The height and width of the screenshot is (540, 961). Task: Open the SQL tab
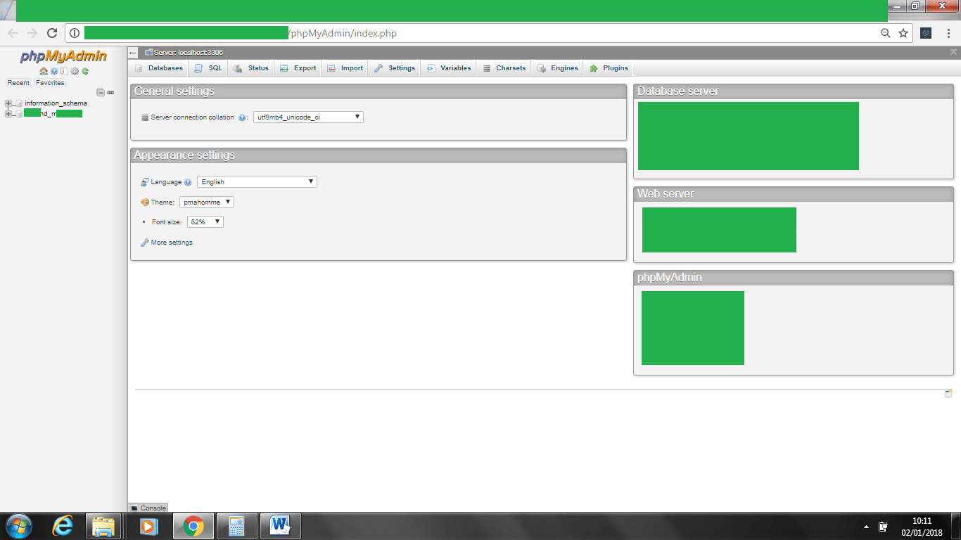(208, 68)
